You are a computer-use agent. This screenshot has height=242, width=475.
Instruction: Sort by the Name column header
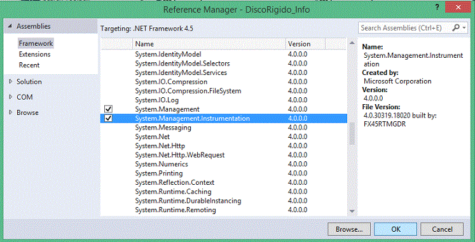pos(209,44)
